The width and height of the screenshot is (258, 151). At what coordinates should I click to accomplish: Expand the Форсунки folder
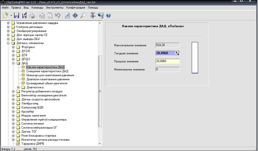pos(13,47)
